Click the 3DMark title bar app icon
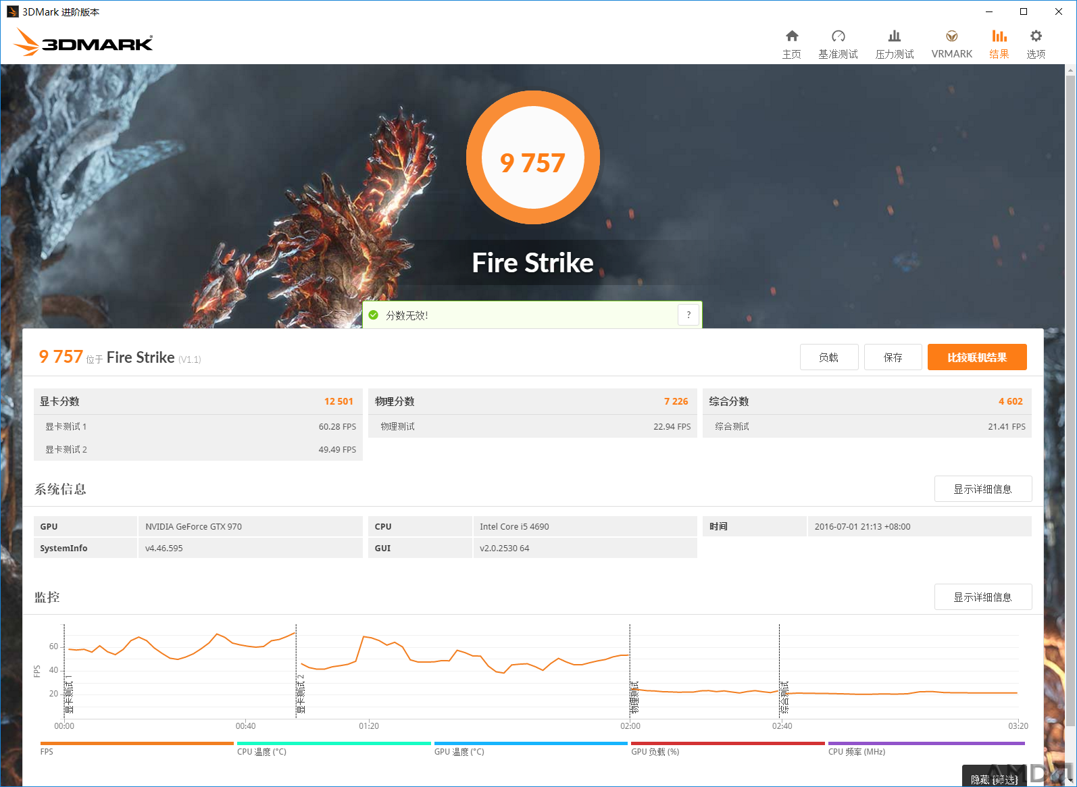 (x=12, y=11)
